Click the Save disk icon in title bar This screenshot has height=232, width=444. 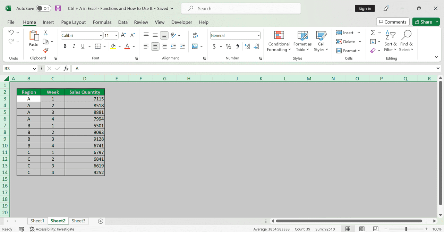[58, 8]
